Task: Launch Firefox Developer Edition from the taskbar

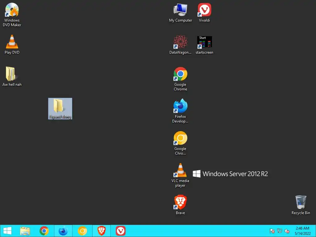Action: tap(63, 231)
